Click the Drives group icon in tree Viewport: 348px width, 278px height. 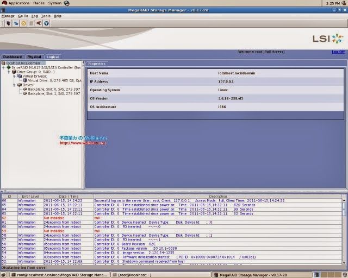pos(20,85)
